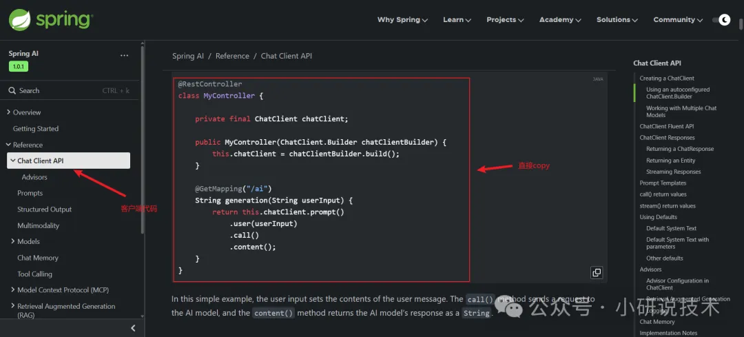
Task: Collapse the sidebar with the left chevron
Action: [134, 328]
